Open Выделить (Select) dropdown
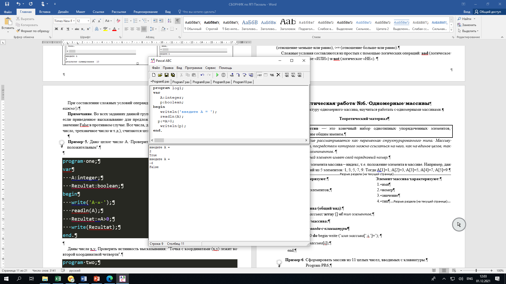The image size is (506, 284). 468,31
